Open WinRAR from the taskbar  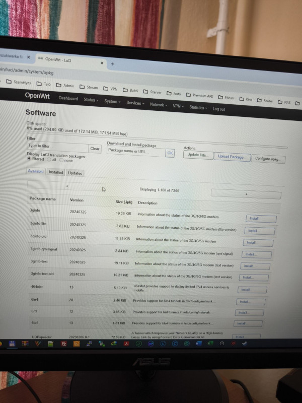click(25, 344)
